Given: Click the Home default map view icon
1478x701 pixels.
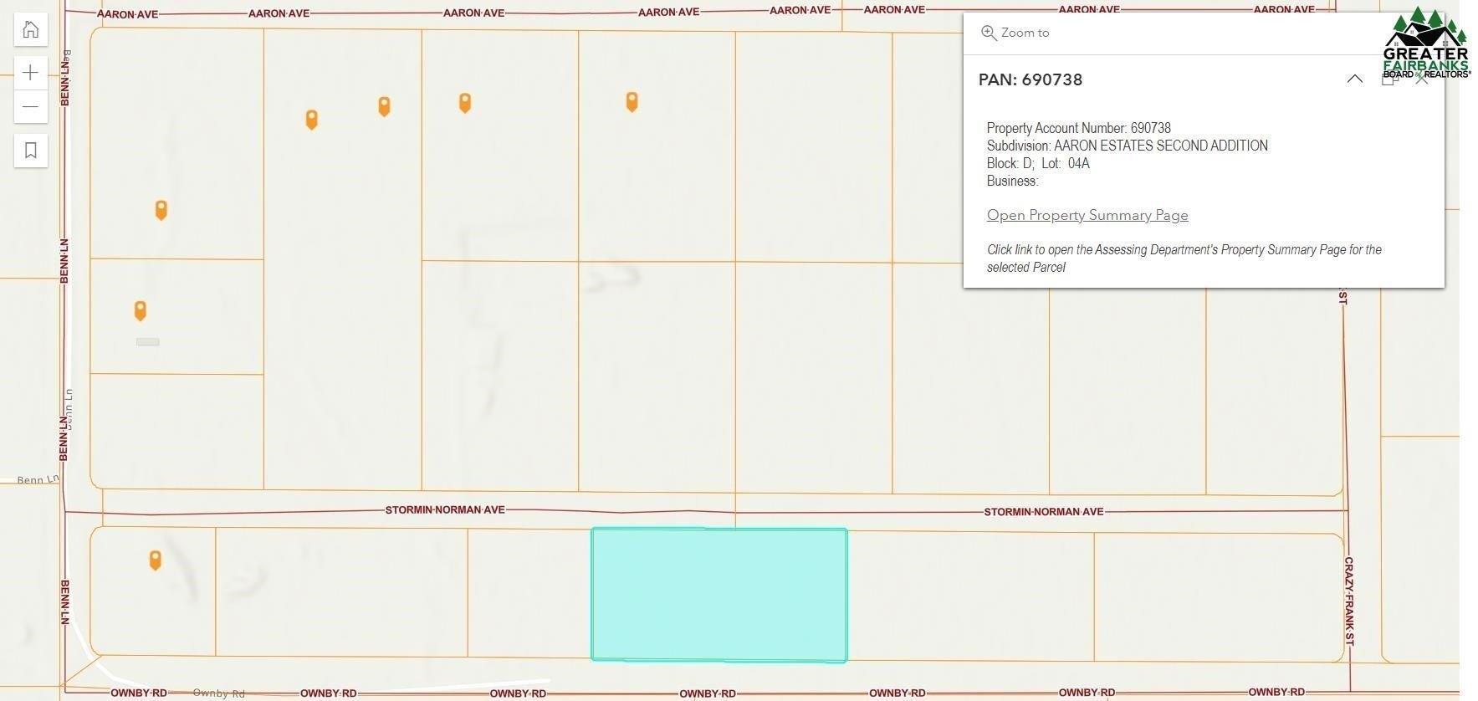Looking at the screenshot, I should pyautogui.click(x=31, y=30).
